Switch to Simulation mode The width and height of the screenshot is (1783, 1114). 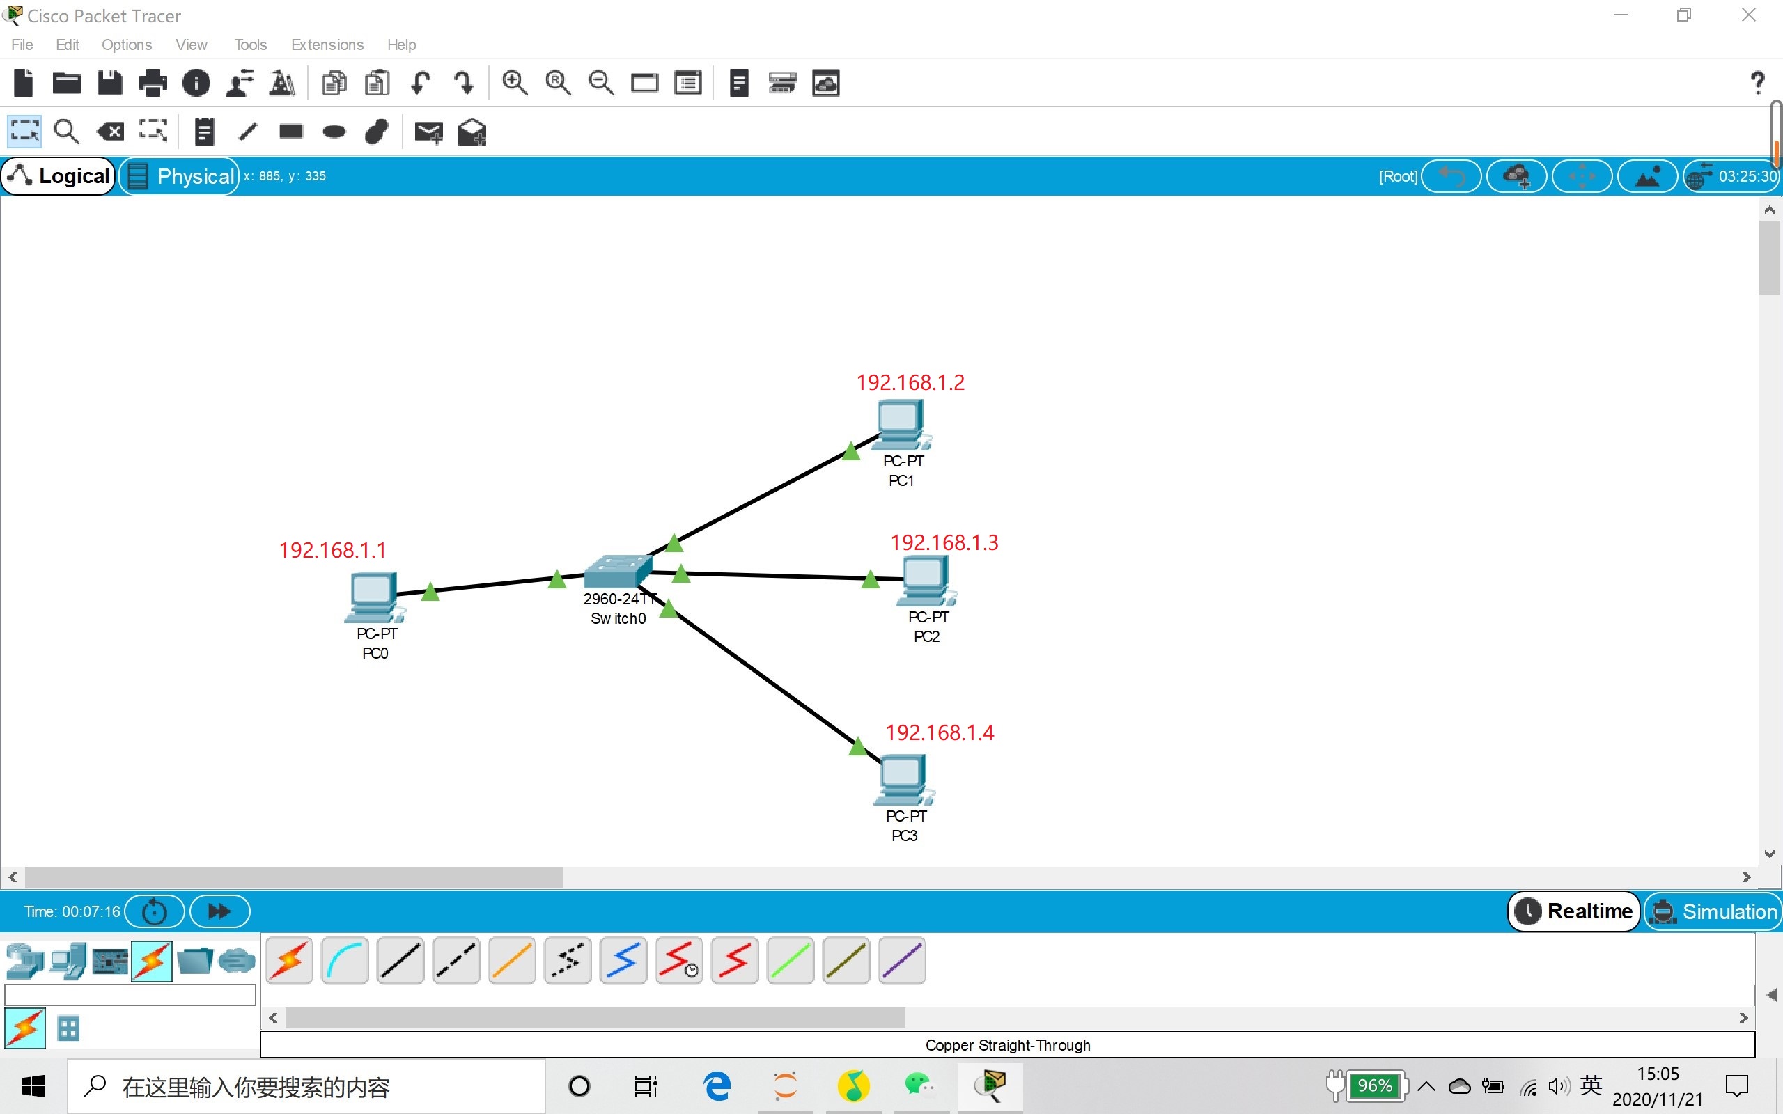point(1714,911)
